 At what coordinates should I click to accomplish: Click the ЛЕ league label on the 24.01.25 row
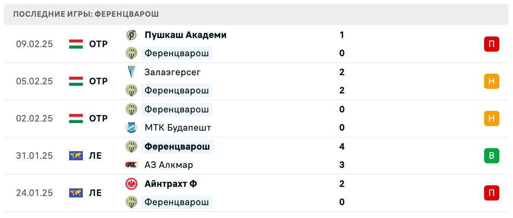[95, 193]
